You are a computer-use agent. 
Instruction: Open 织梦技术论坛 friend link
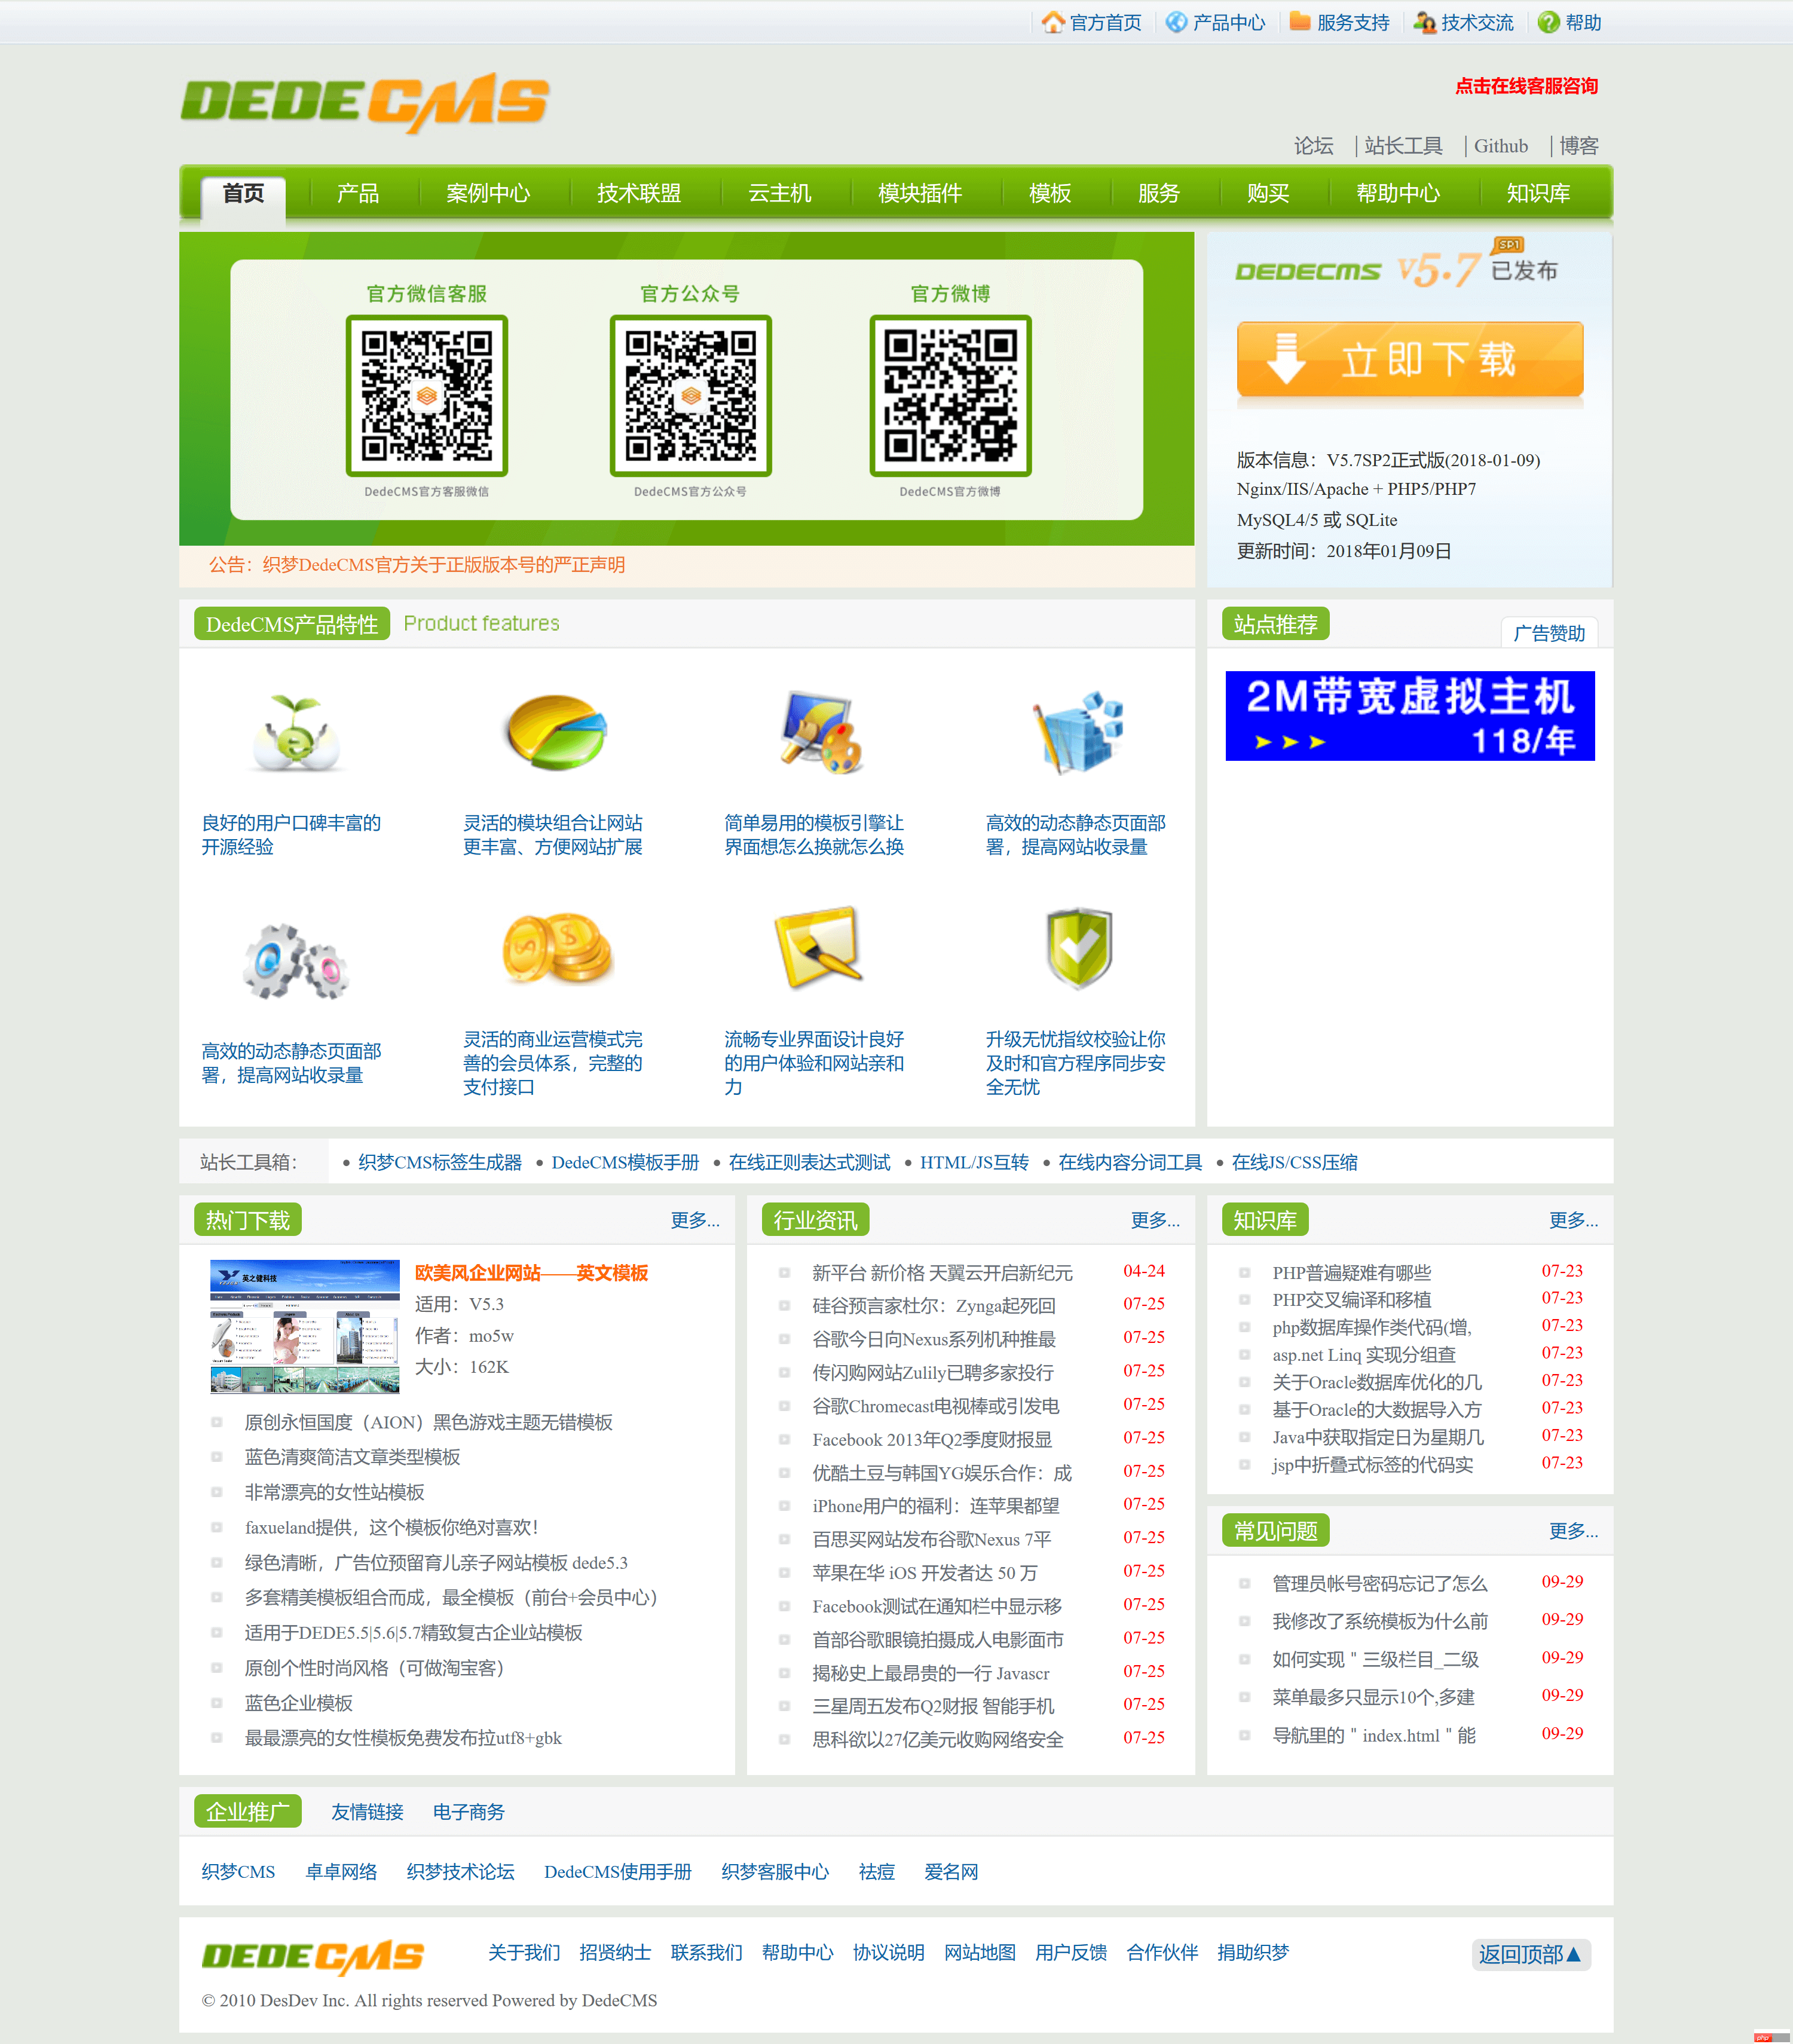(x=460, y=1872)
